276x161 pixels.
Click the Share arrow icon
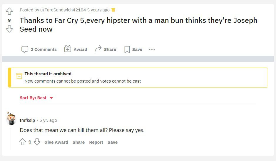[x=98, y=49]
